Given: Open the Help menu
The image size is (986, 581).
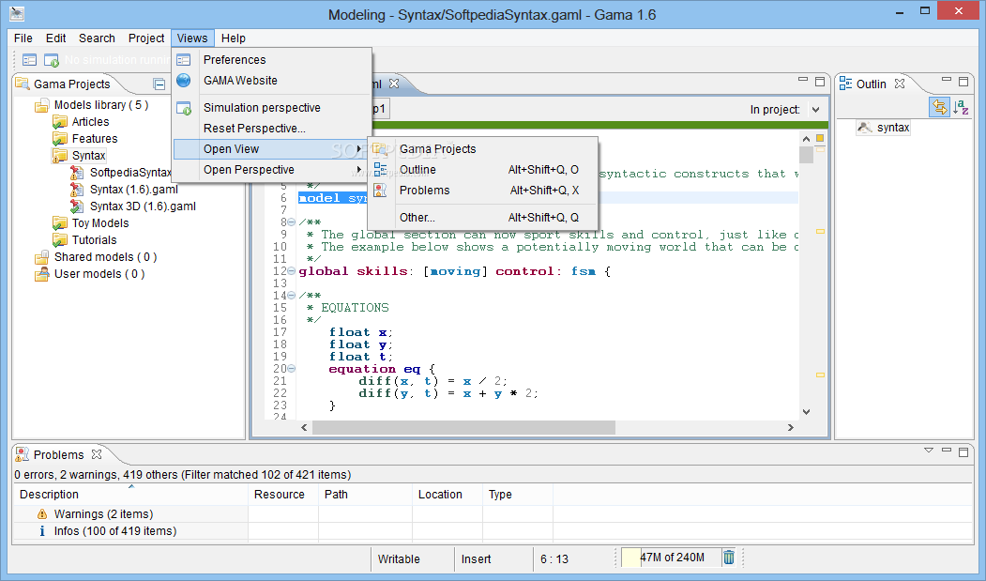Looking at the screenshot, I should [234, 38].
